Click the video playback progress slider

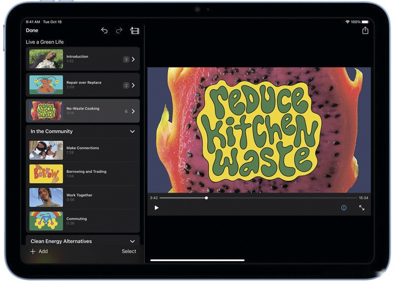(257, 198)
